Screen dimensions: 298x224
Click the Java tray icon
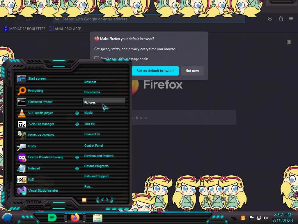pyautogui.click(x=243, y=218)
